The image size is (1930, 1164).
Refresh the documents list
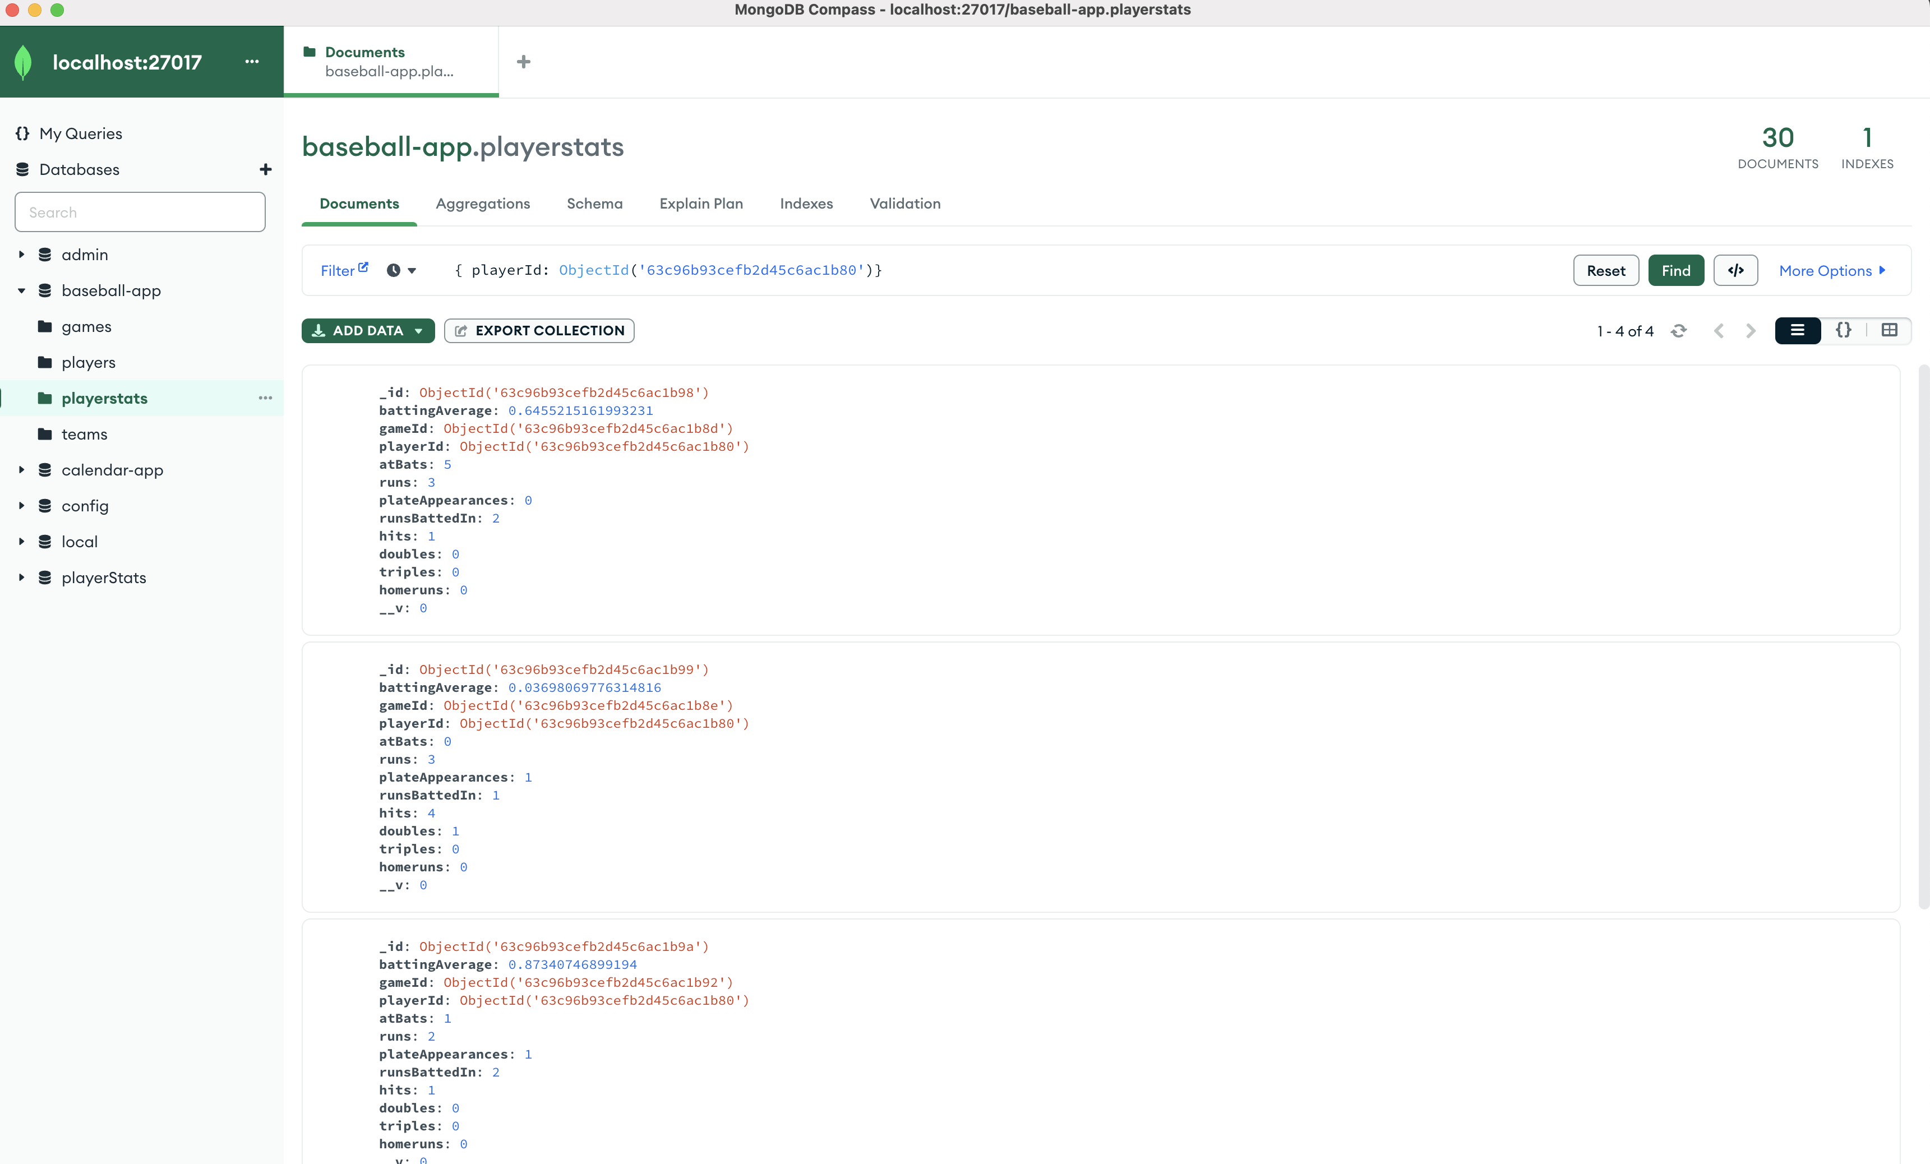click(x=1679, y=331)
